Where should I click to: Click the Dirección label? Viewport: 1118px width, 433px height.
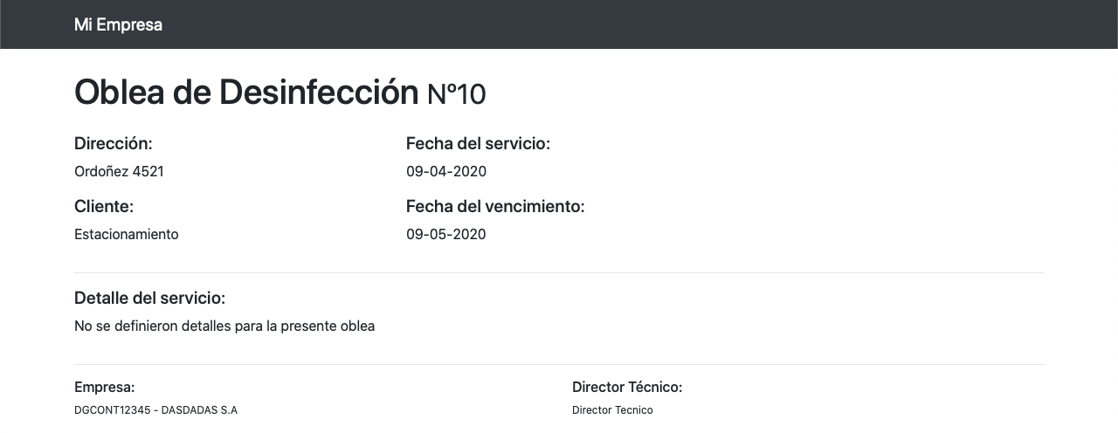(114, 143)
